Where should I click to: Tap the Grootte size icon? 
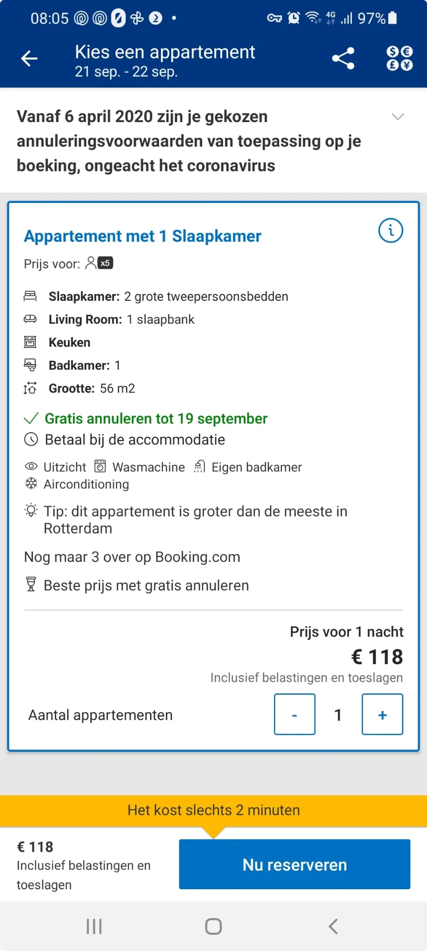31,389
